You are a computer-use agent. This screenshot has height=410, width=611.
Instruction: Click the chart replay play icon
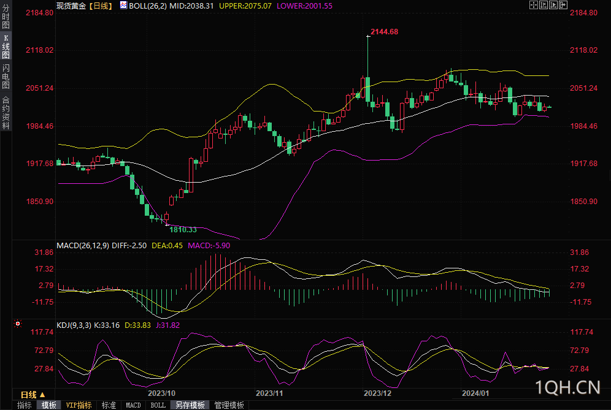(553, 5)
